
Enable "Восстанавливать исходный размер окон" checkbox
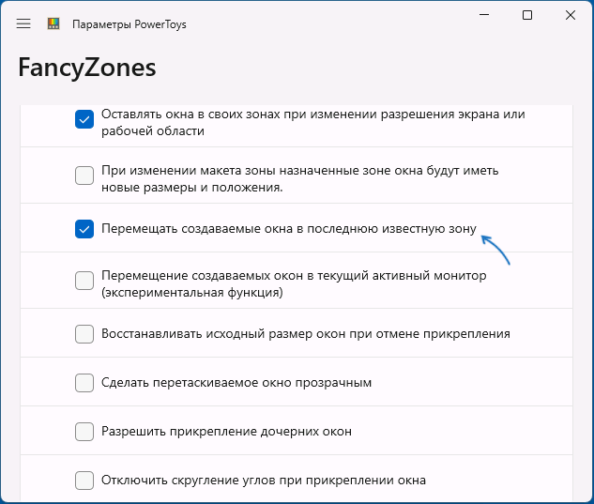pos(84,334)
